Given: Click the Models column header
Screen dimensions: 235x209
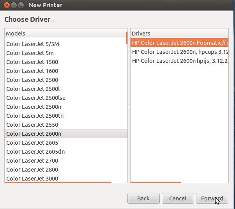Looking at the screenshot, I should click(x=65, y=34).
